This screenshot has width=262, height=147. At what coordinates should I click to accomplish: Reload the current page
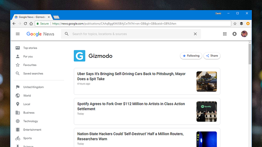(x=26, y=24)
